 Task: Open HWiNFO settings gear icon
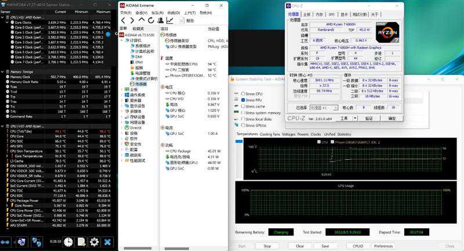point(95,241)
